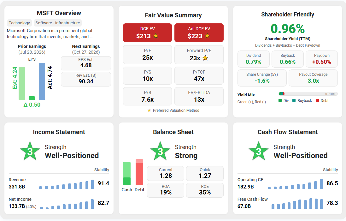Click the P/FCF 47x tile
The width and height of the screenshot is (346, 221).
(x=199, y=75)
